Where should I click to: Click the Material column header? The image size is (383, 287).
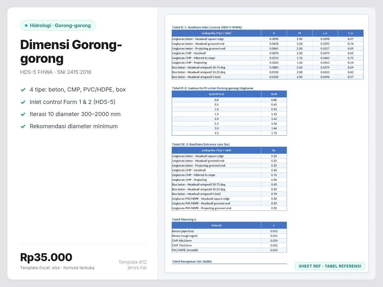point(216,225)
